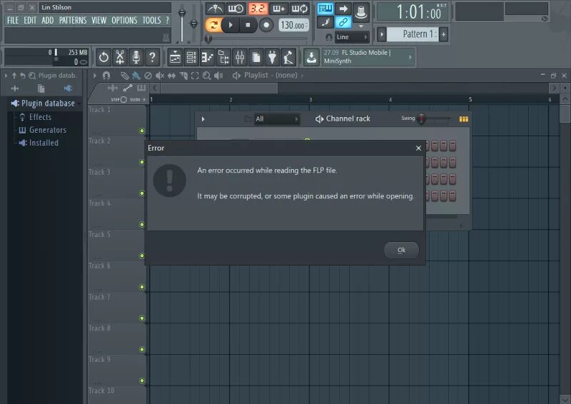Open the EDIT menu
571x404 pixels.
point(30,21)
